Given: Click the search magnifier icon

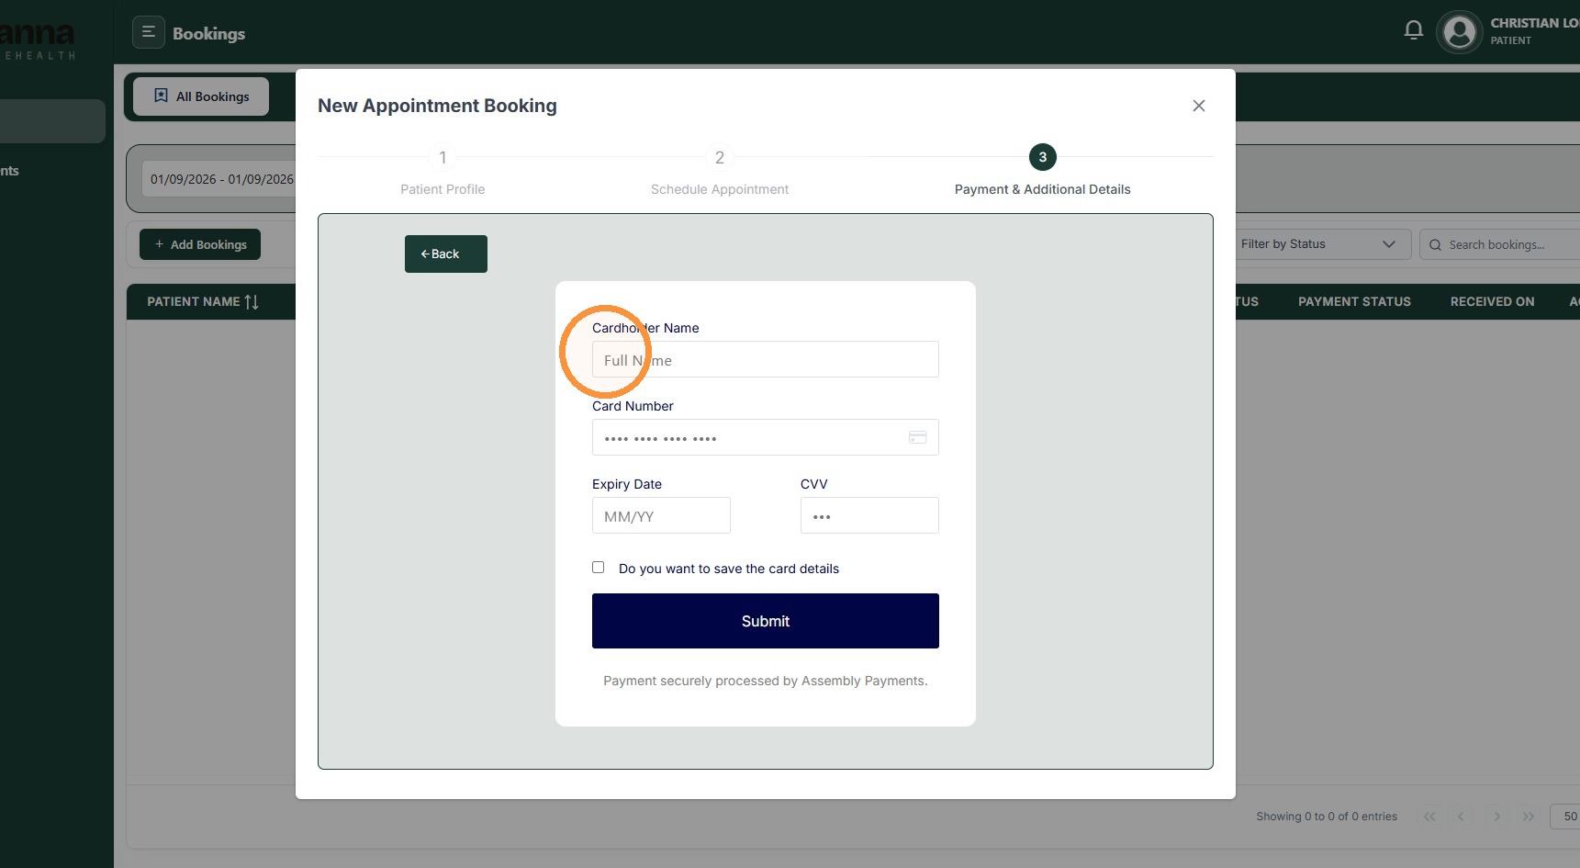Looking at the screenshot, I should 1435,244.
